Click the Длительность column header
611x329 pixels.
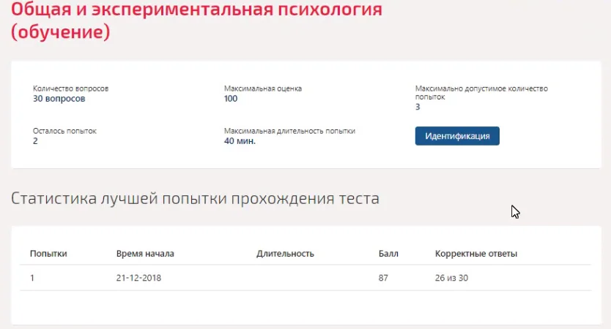pyautogui.click(x=285, y=254)
